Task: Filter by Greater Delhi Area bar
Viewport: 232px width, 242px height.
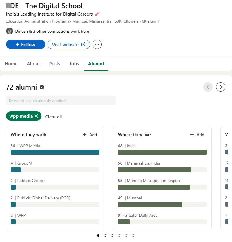Action: pyautogui.click(x=162, y=222)
